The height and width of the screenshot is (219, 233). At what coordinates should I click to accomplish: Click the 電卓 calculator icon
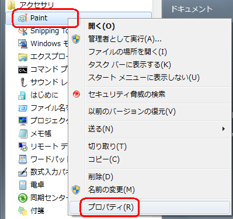23,185
